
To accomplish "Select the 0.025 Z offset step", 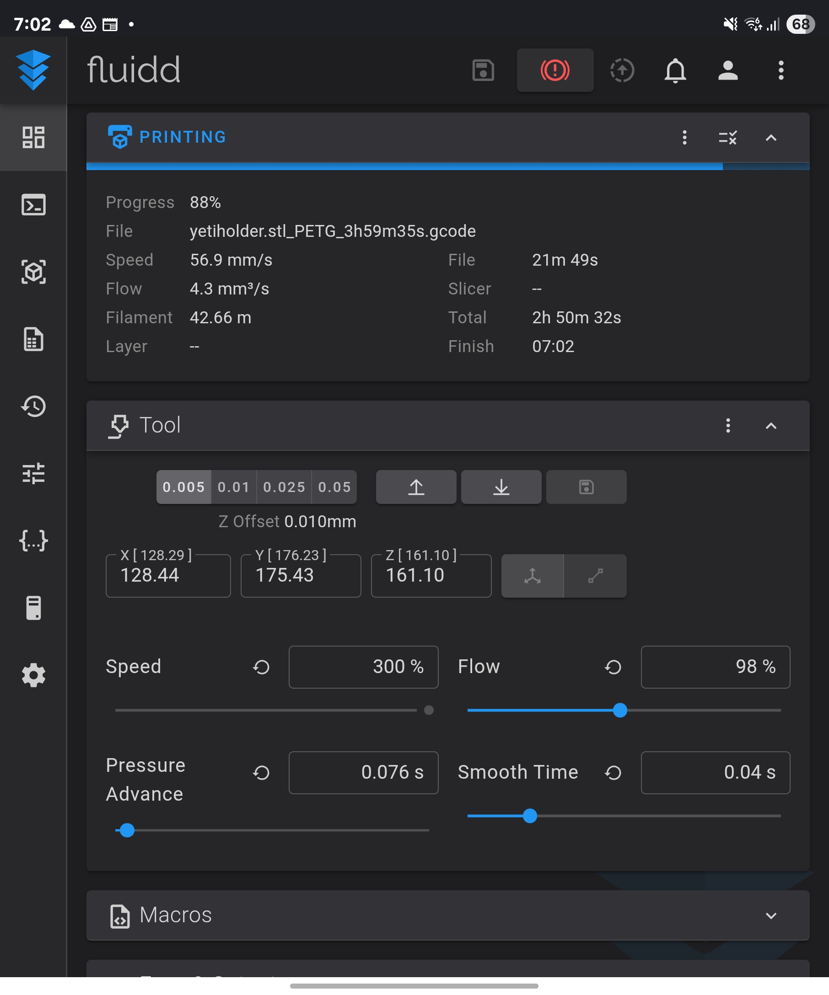I will [x=284, y=487].
